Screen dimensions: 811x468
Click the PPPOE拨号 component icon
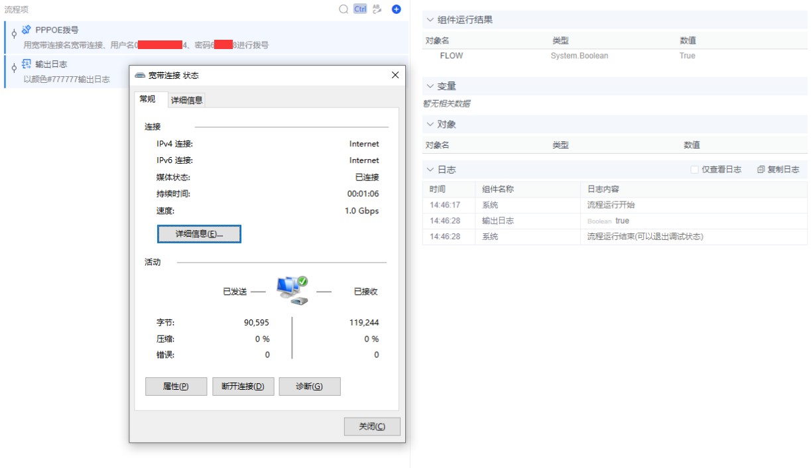coord(25,29)
